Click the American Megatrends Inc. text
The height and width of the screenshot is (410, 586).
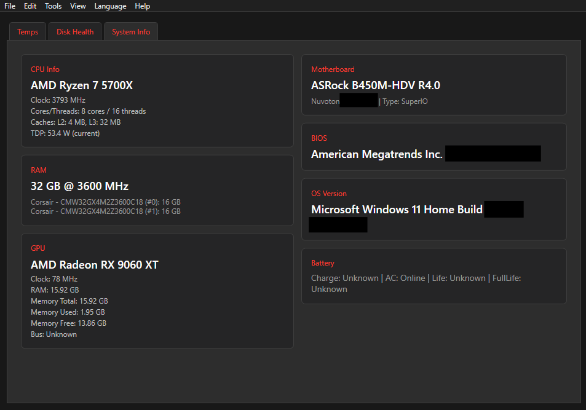tap(377, 154)
